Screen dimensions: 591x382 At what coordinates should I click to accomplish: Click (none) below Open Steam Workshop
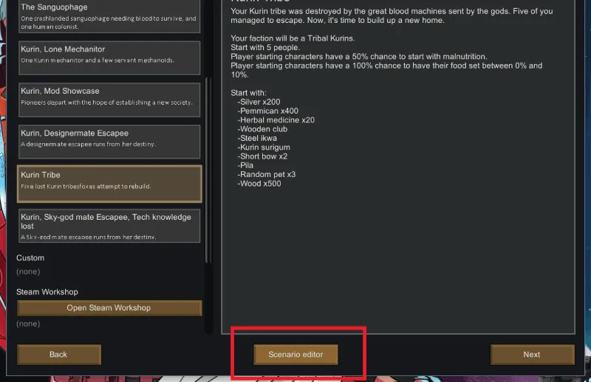point(28,324)
